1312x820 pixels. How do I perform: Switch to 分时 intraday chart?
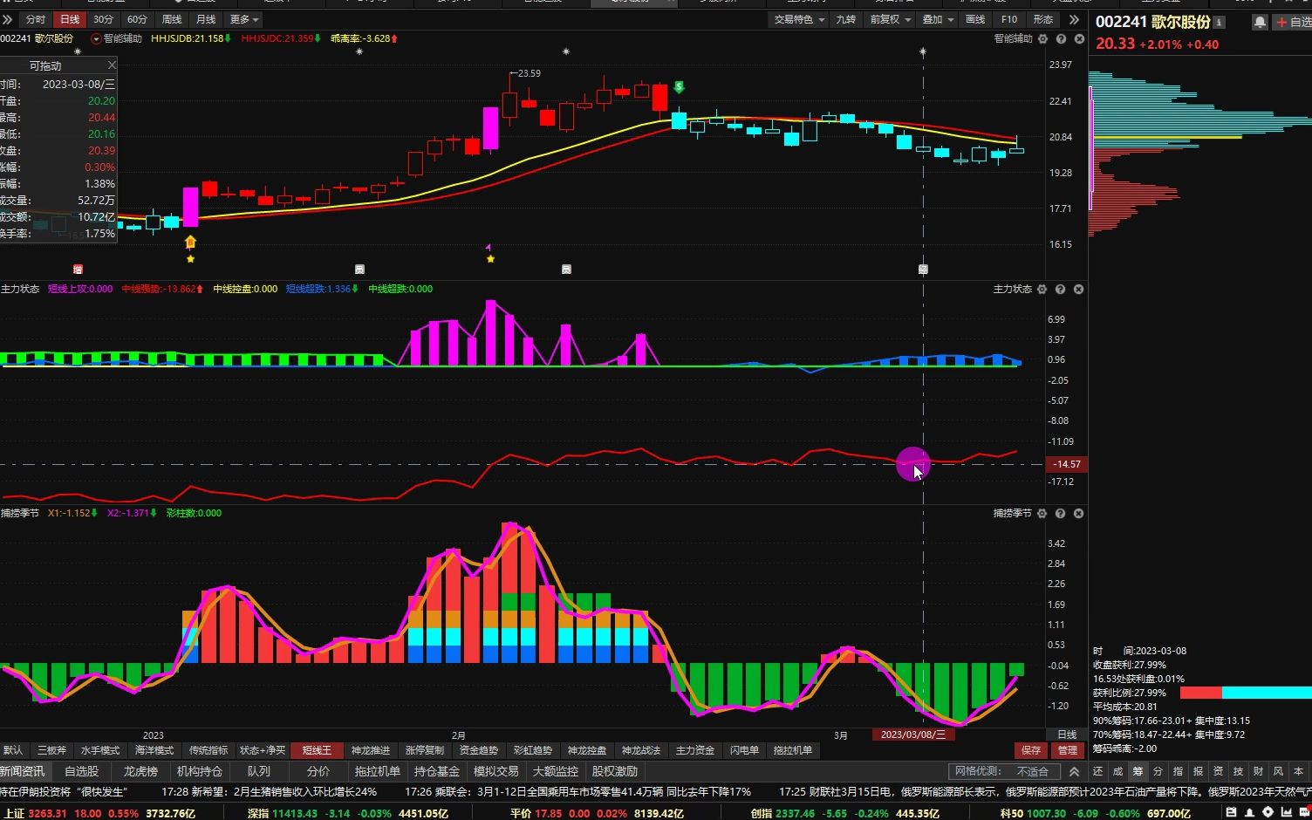(x=35, y=19)
